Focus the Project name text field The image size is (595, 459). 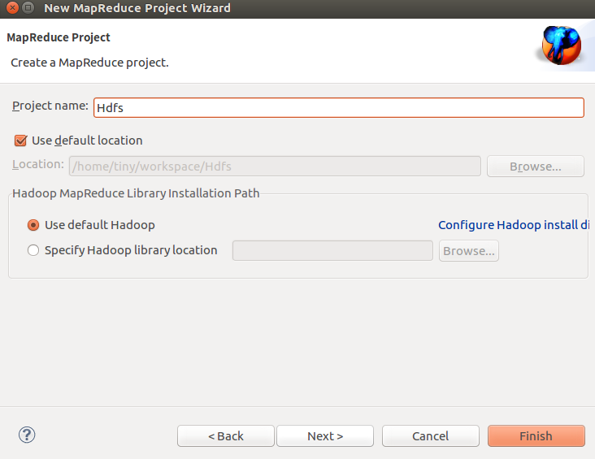coord(338,107)
